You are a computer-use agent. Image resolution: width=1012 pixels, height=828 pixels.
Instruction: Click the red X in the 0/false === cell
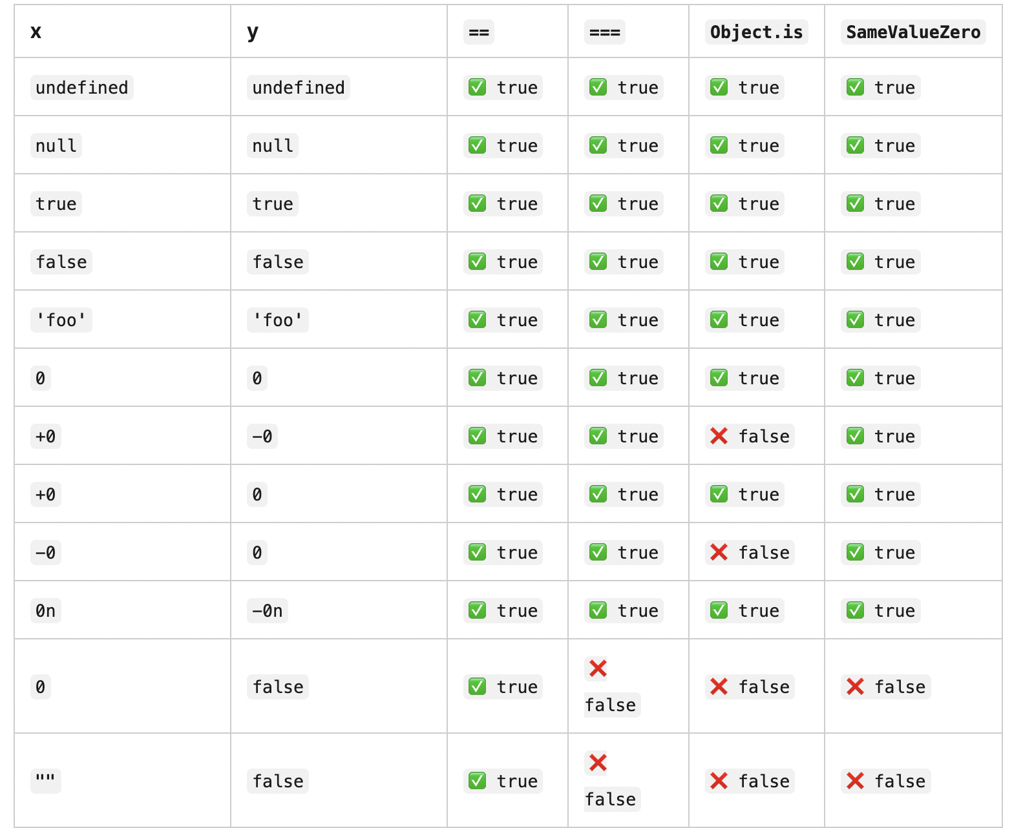pyautogui.click(x=598, y=669)
